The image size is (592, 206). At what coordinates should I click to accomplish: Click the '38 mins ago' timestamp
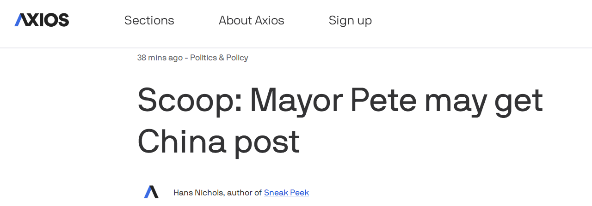[x=160, y=58]
